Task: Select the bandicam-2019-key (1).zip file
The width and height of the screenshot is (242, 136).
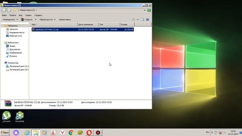Action: point(83,29)
